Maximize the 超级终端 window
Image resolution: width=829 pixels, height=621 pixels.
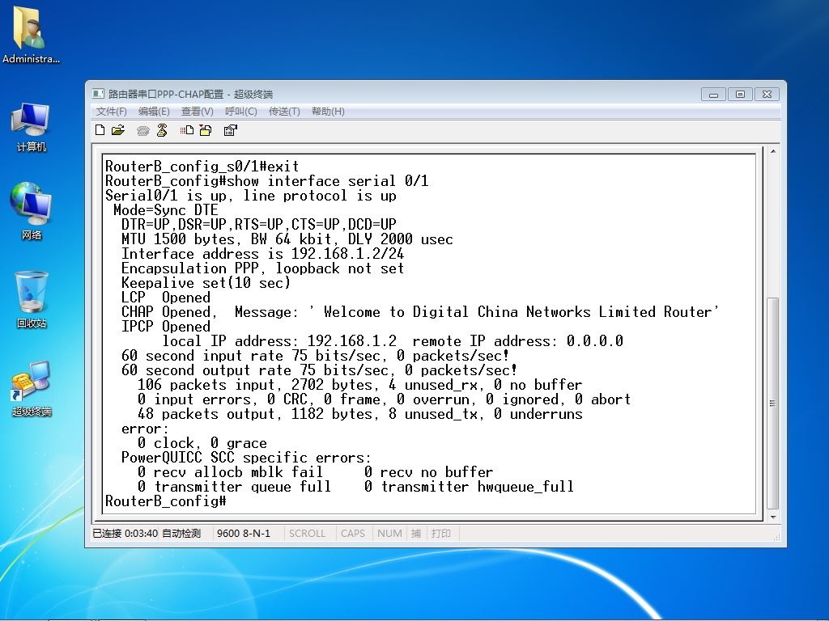click(x=740, y=95)
